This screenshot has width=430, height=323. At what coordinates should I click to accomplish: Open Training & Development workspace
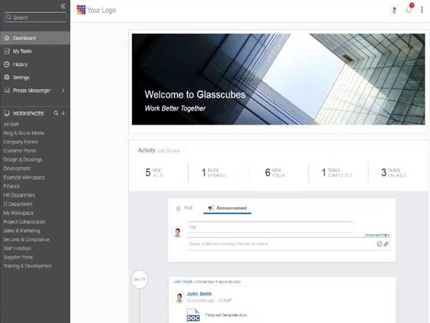click(x=27, y=266)
